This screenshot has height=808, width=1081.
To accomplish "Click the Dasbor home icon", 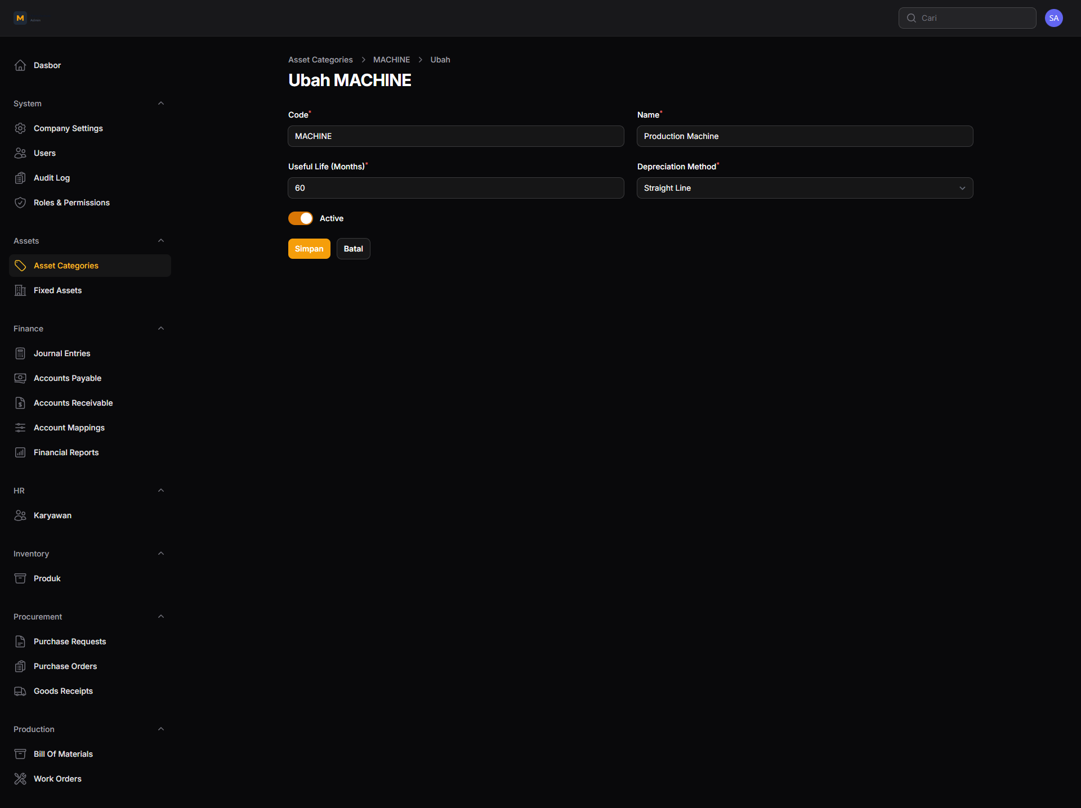I will tap(20, 65).
